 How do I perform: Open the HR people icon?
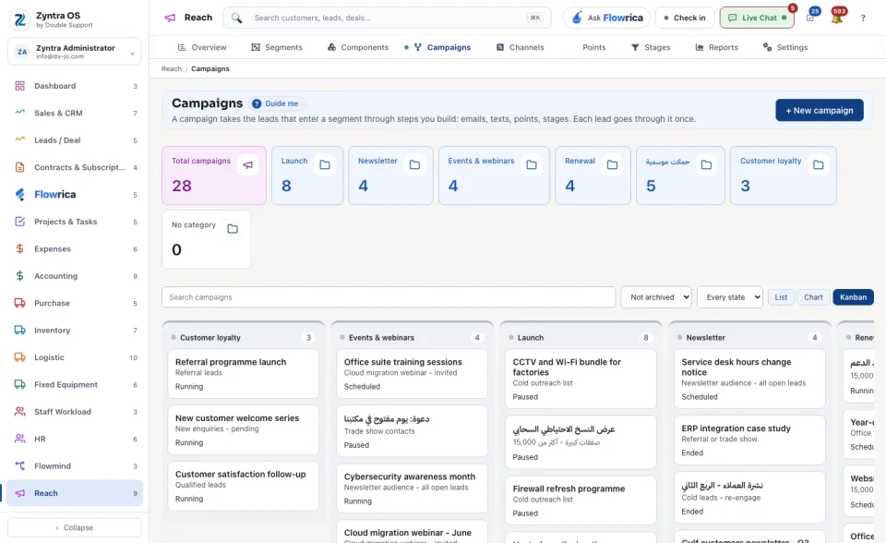19,439
